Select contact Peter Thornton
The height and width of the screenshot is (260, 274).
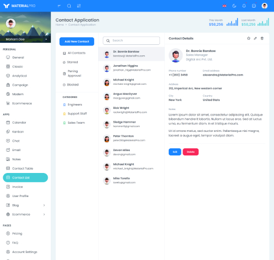132,138
